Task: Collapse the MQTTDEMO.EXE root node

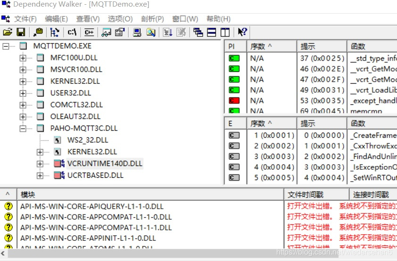Action: point(6,46)
